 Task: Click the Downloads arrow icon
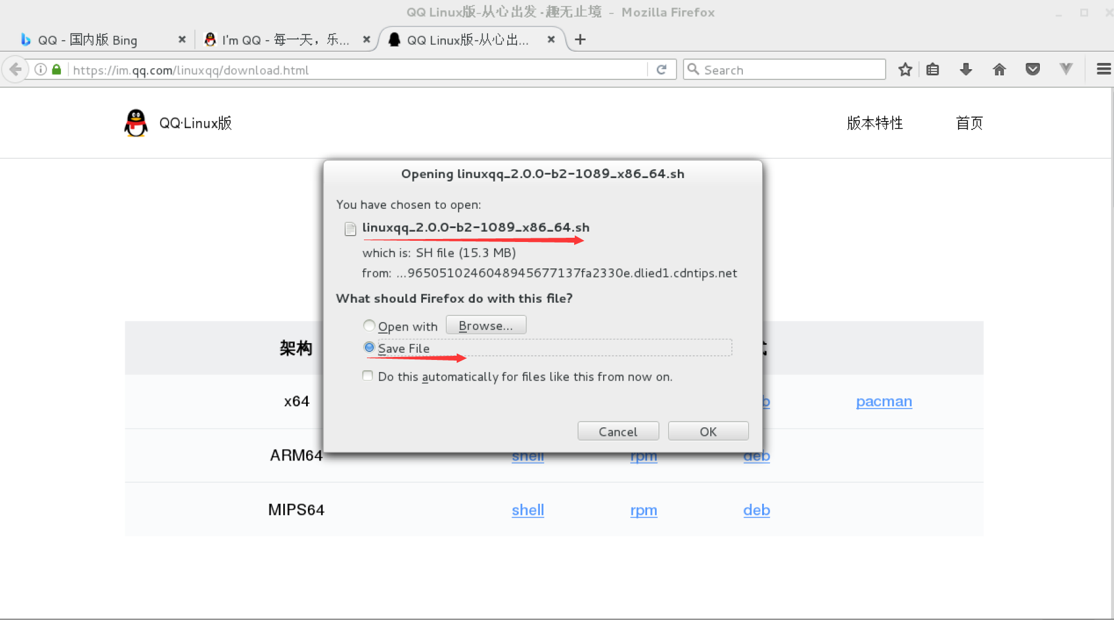click(x=966, y=69)
